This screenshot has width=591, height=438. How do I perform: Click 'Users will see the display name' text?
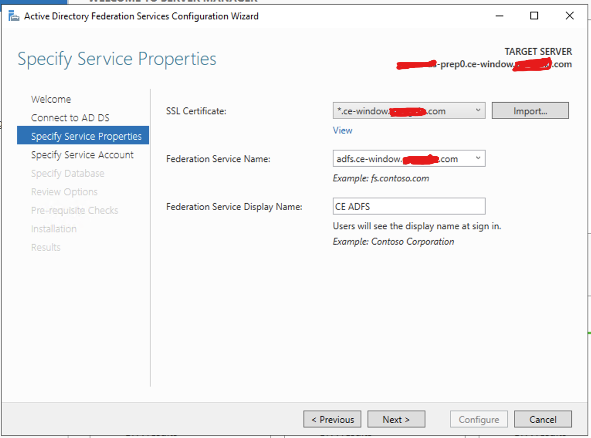point(417,226)
